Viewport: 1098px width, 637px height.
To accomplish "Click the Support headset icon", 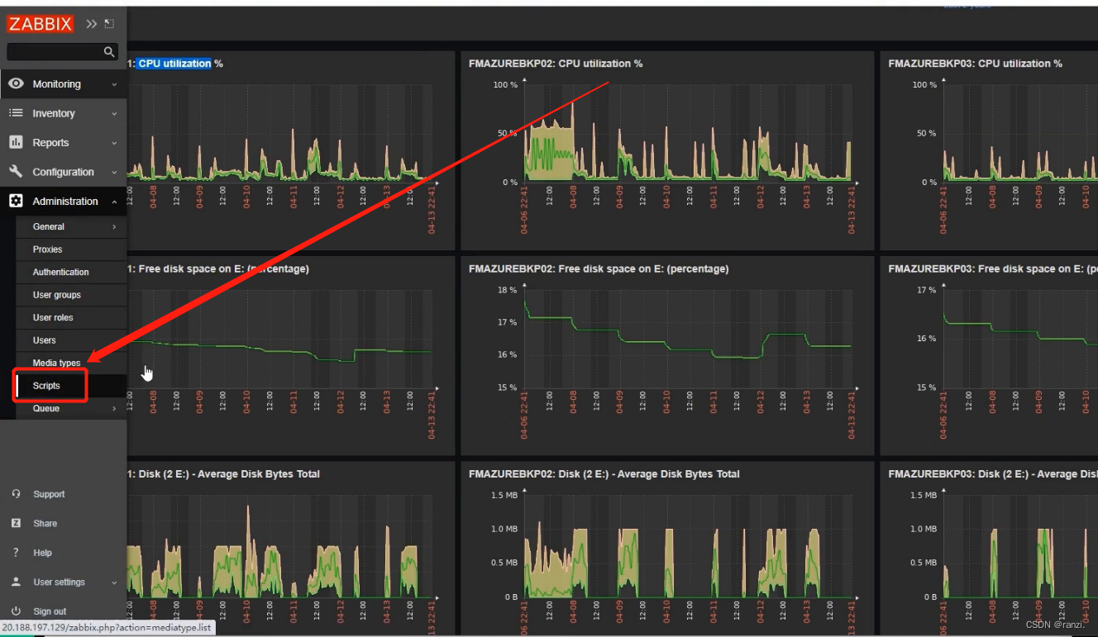I will click(16, 494).
